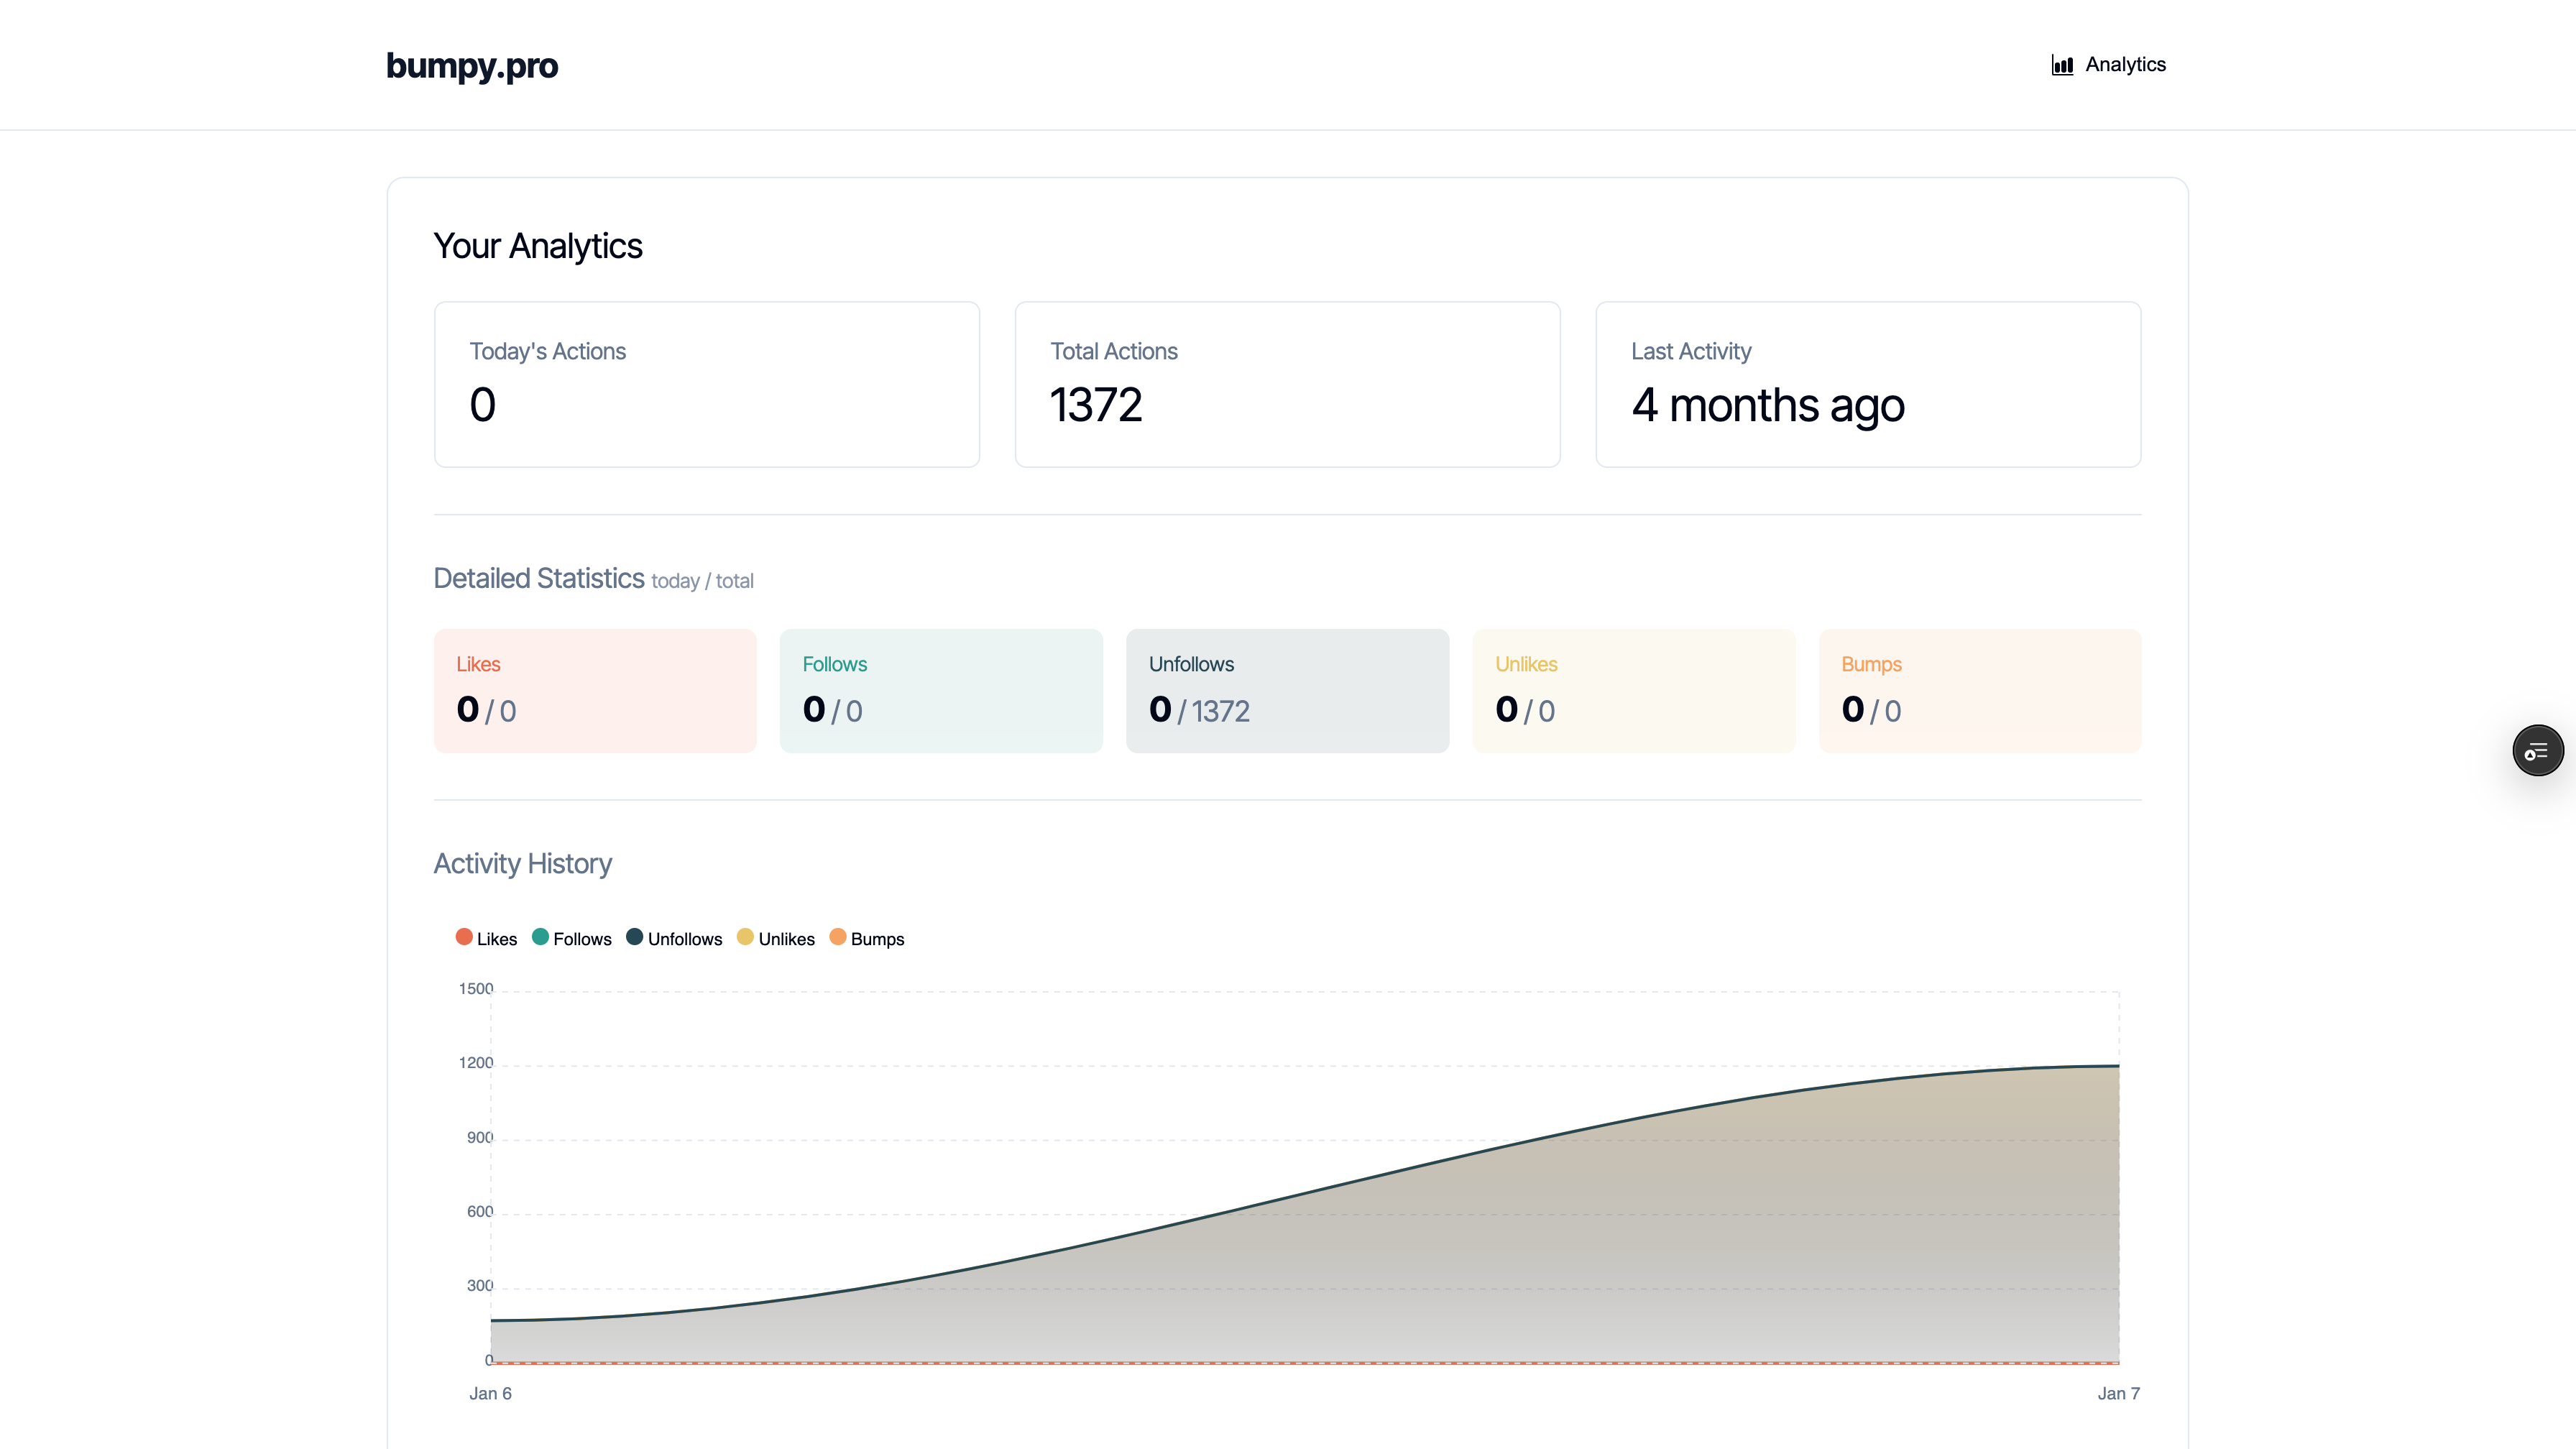Select the Likes statistics tile
The image size is (2576, 1449).
595,690
